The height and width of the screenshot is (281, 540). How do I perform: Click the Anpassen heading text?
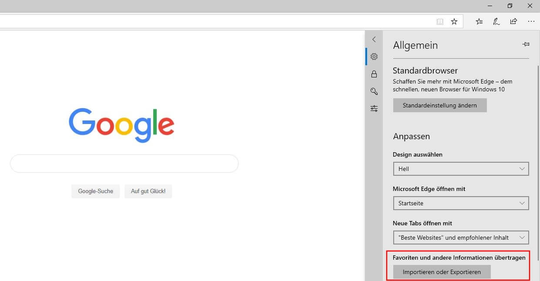coord(411,136)
